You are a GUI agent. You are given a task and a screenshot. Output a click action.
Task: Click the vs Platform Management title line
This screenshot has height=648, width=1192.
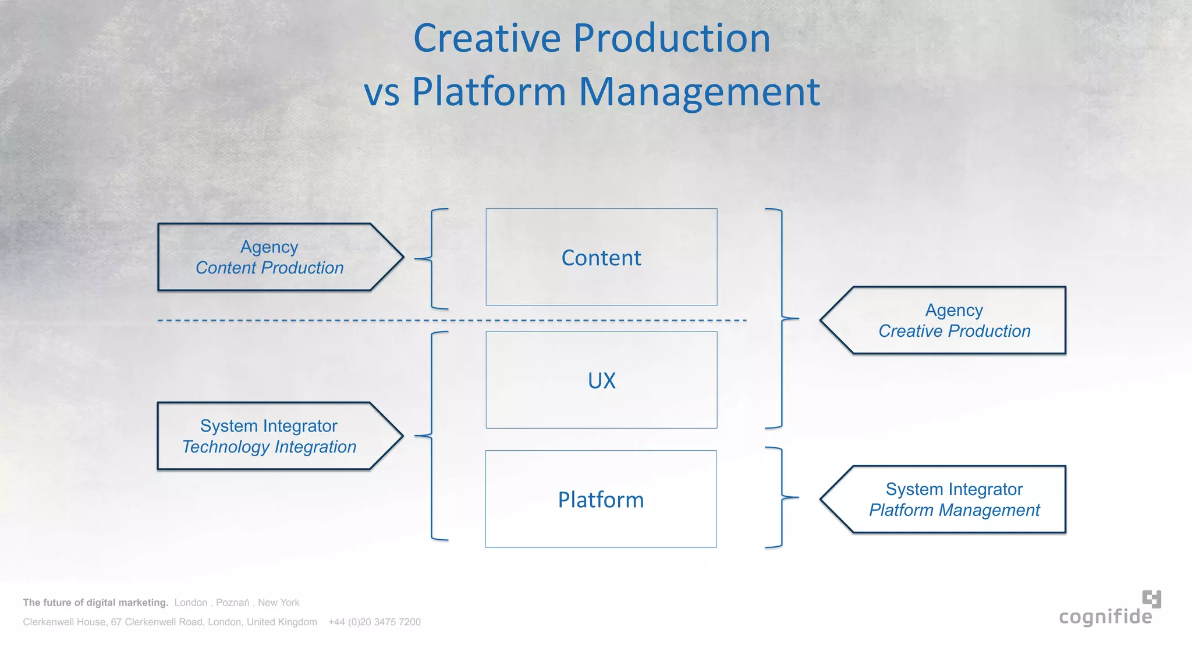592,92
